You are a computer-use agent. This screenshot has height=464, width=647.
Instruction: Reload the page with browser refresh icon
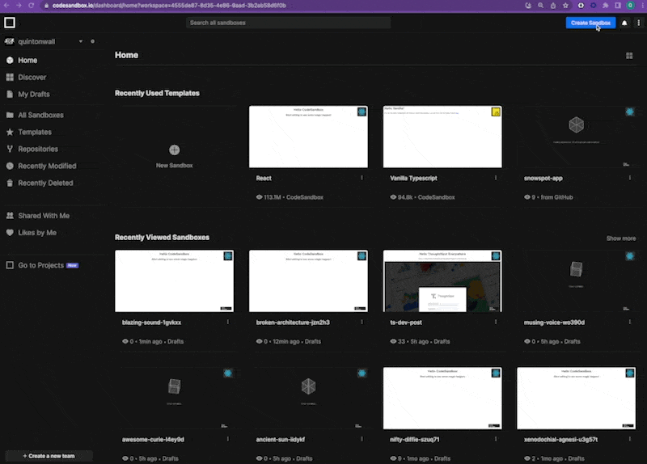pyautogui.click(x=32, y=6)
